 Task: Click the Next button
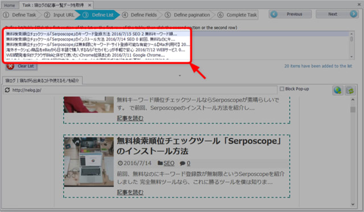coord(337,14)
